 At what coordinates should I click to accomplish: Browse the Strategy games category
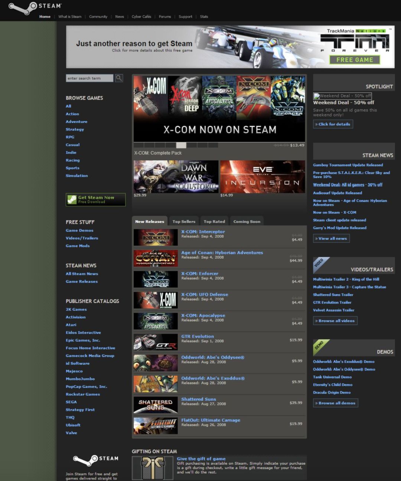tap(75, 130)
